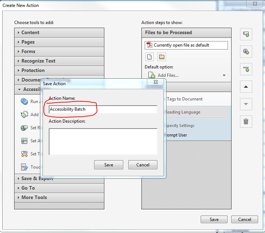
Task: Open the Add Files default option dropdown
Action: coord(224,76)
